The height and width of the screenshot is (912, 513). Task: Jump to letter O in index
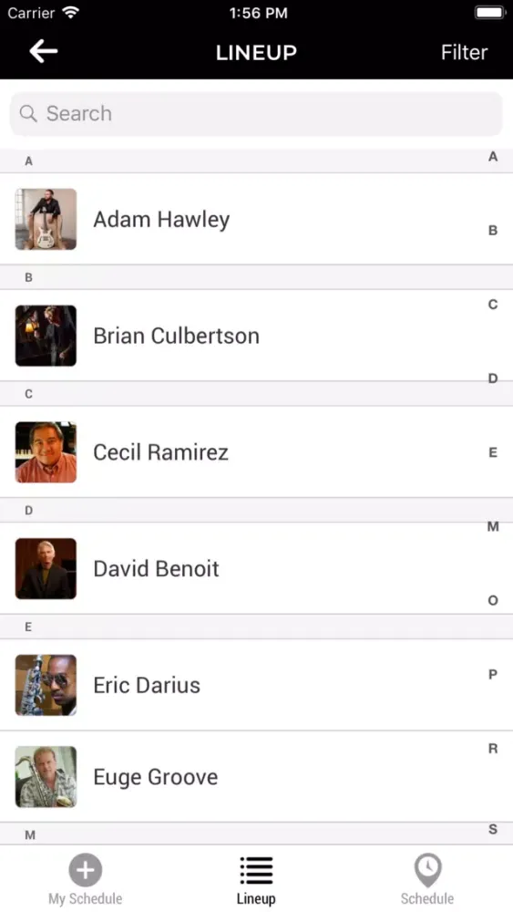click(493, 600)
